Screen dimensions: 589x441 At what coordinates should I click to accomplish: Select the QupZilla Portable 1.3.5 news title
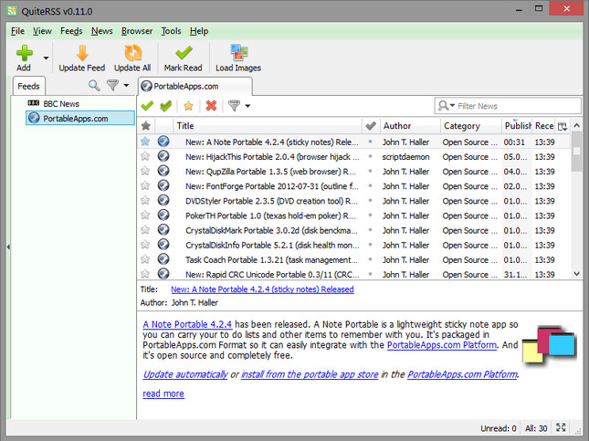coord(270,172)
